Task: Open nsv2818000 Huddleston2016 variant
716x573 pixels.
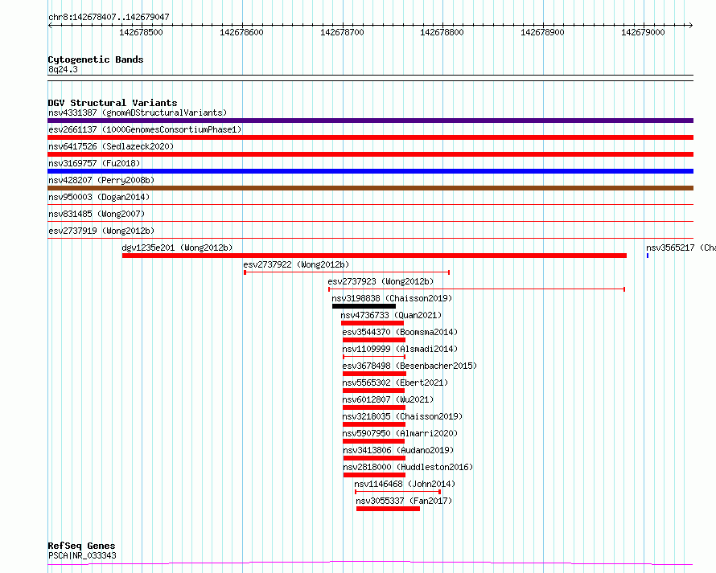Action: coord(408,467)
